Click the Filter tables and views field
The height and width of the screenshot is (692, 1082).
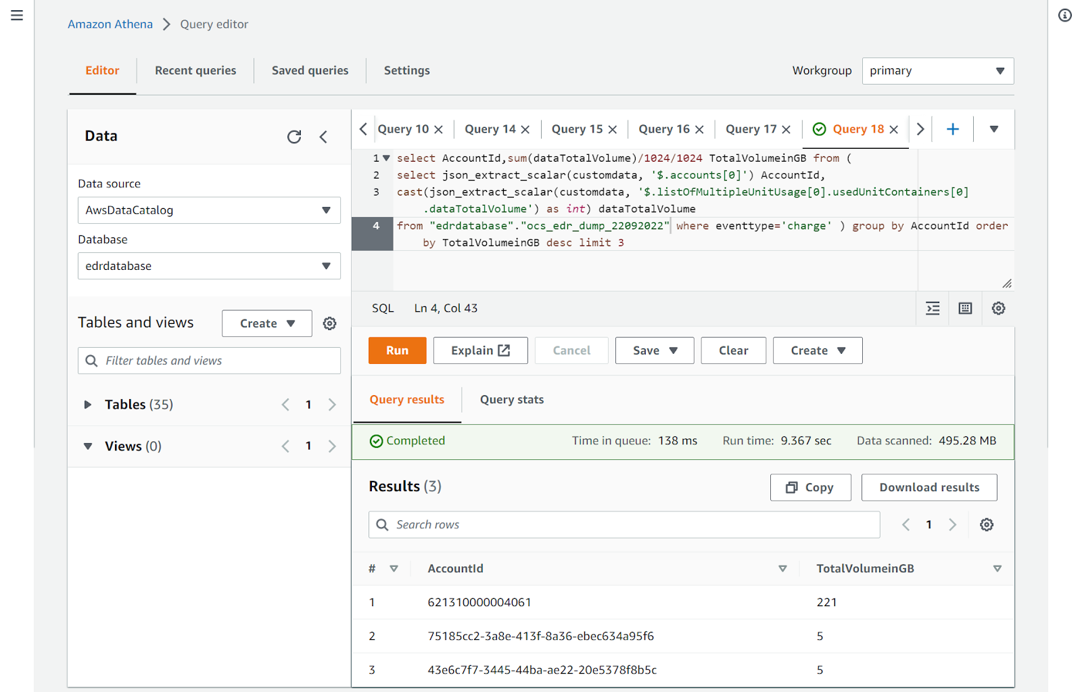[209, 361]
